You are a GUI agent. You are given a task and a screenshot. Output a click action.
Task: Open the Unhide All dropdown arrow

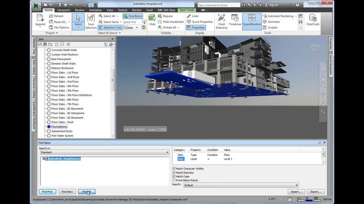click(179, 27)
